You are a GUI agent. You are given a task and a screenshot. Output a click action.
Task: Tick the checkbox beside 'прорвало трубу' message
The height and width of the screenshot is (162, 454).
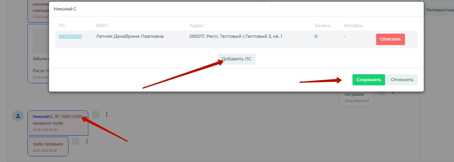click(x=96, y=114)
